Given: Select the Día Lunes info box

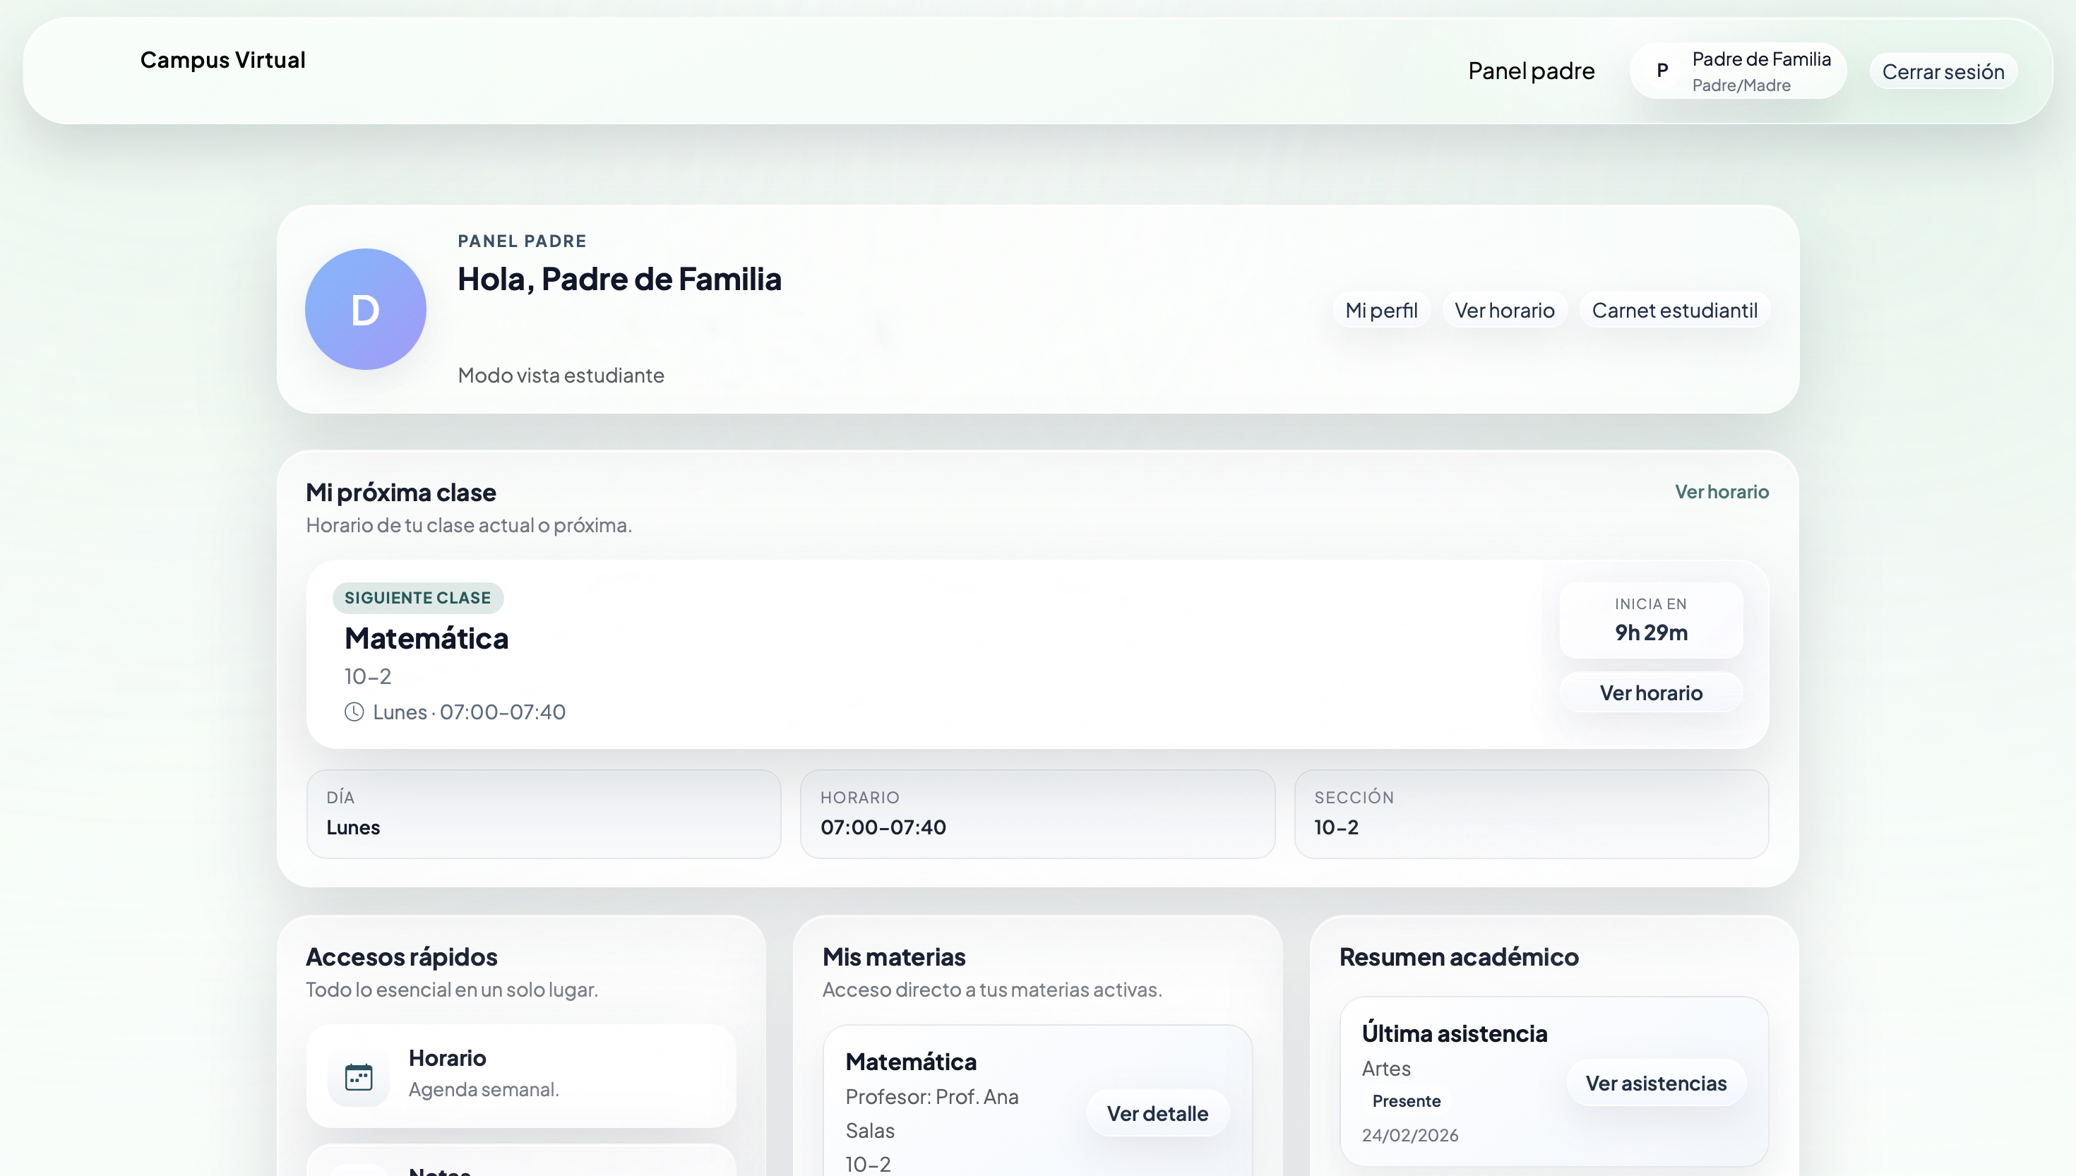Looking at the screenshot, I should coord(543,813).
